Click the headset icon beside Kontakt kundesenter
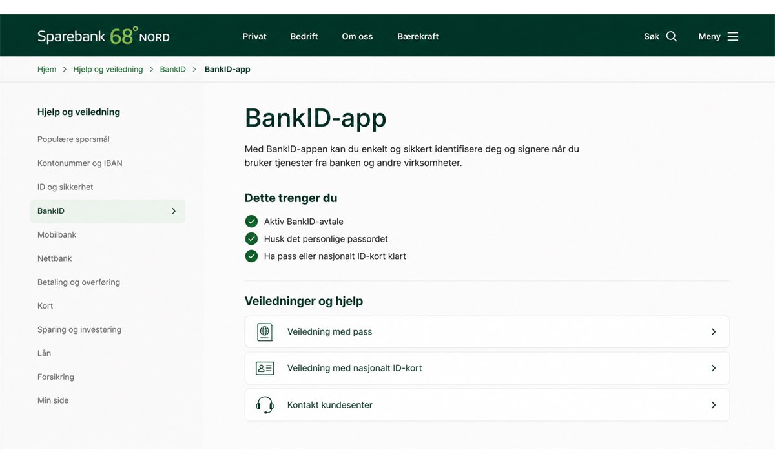This screenshot has height=465, width=775. pos(265,405)
